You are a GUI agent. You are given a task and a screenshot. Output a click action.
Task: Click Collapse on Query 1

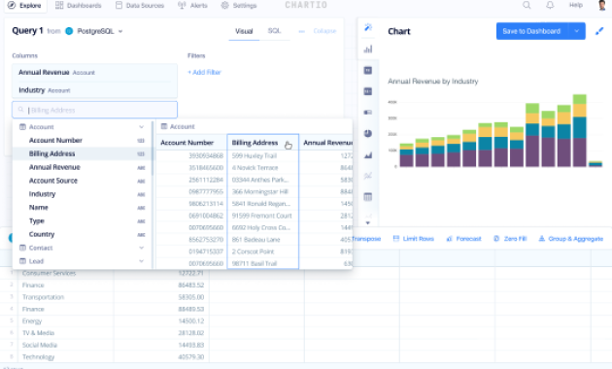pyautogui.click(x=324, y=31)
